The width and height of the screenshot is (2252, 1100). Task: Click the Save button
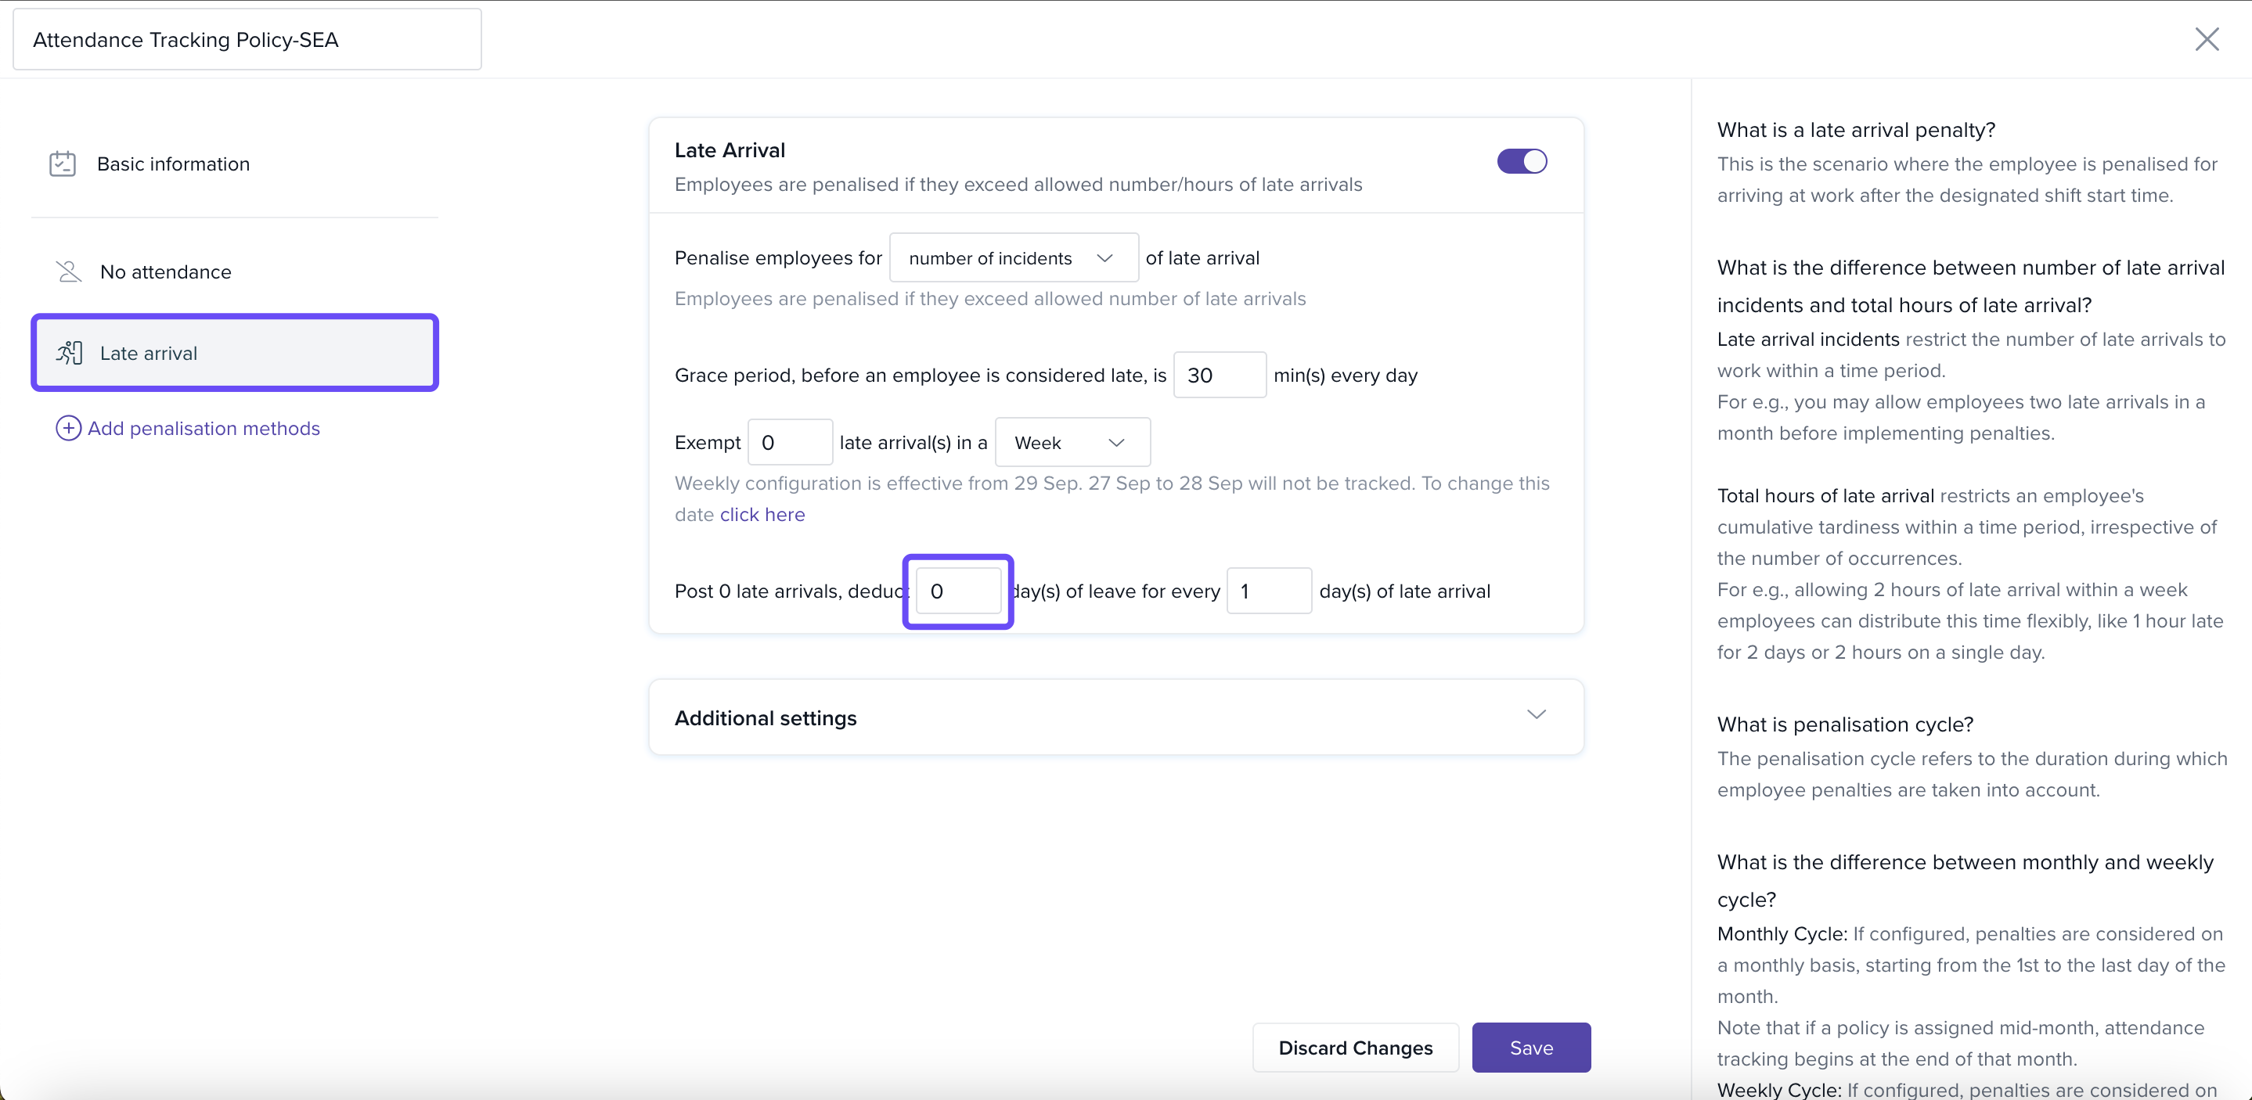[x=1530, y=1048]
